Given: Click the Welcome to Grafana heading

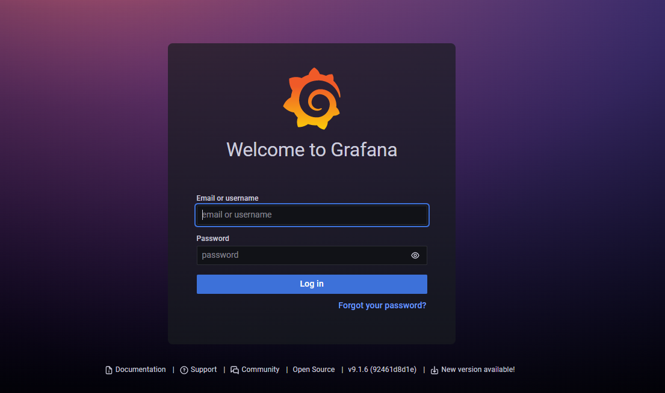Looking at the screenshot, I should point(312,150).
